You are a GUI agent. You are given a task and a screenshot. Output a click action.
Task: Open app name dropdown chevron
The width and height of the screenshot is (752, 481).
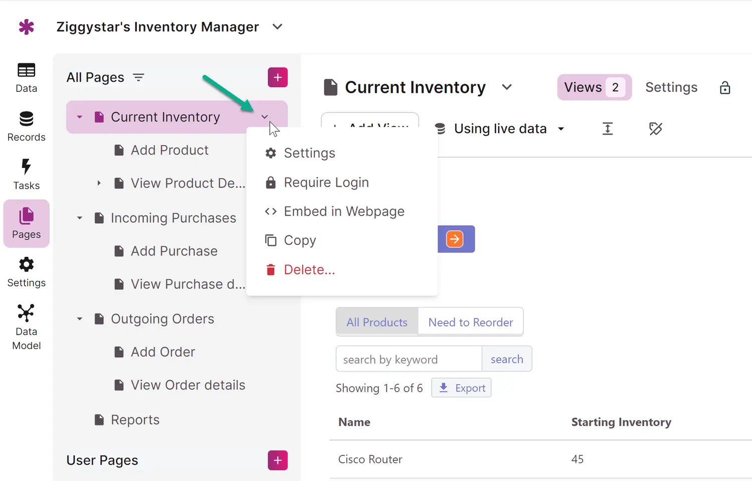pyautogui.click(x=277, y=27)
